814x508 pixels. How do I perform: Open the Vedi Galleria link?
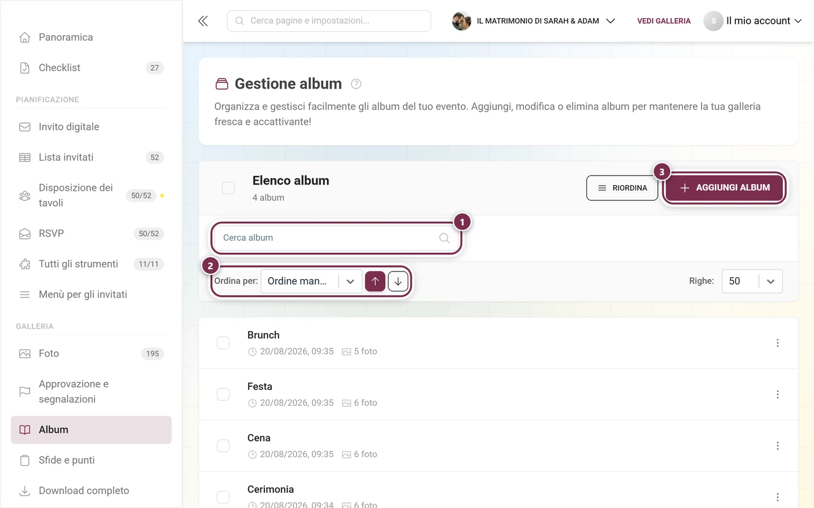[664, 21]
